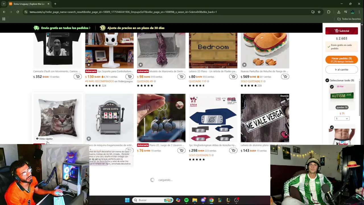The image size is (364, 205).
Task: Open the AUTISM AVE cart item thumbnail
Action: pyautogui.click(x=342, y=97)
